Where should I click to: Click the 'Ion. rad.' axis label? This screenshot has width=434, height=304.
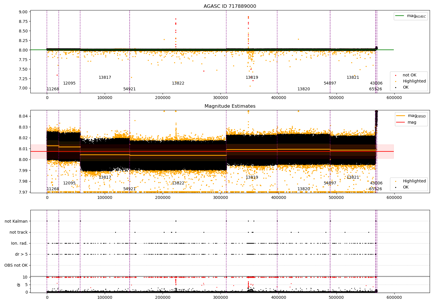(19, 243)
